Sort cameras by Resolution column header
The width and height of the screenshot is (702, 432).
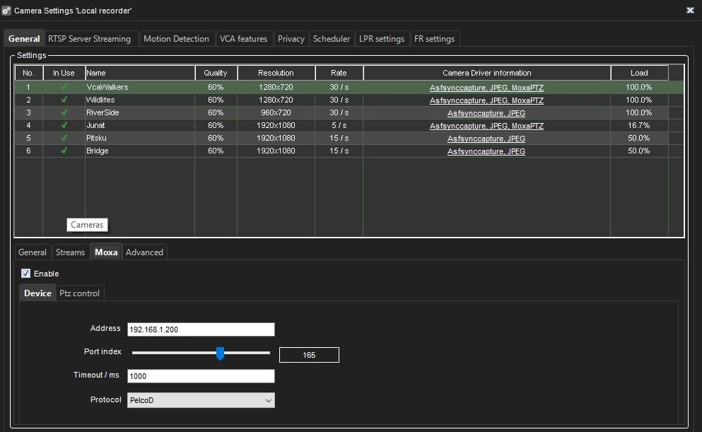(276, 73)
